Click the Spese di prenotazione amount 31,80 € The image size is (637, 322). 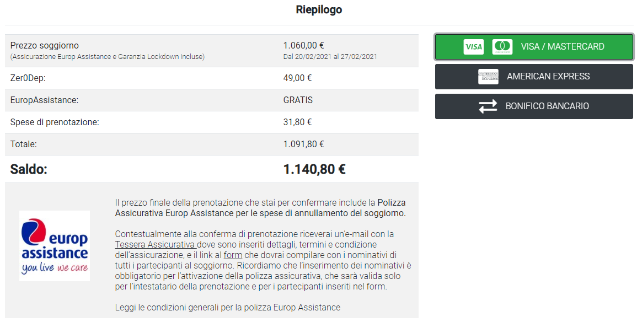click(297, 122)
